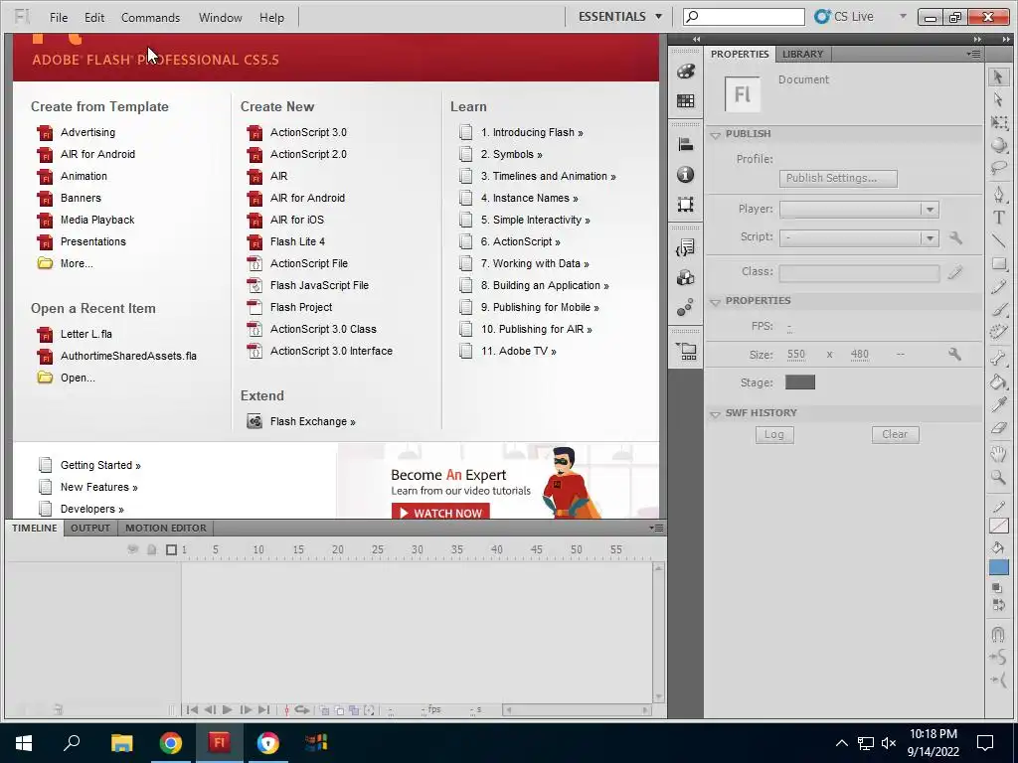Viewport: 1018px width, 763px height.
Task: Click the black and white colors icon
Action: 998,588
